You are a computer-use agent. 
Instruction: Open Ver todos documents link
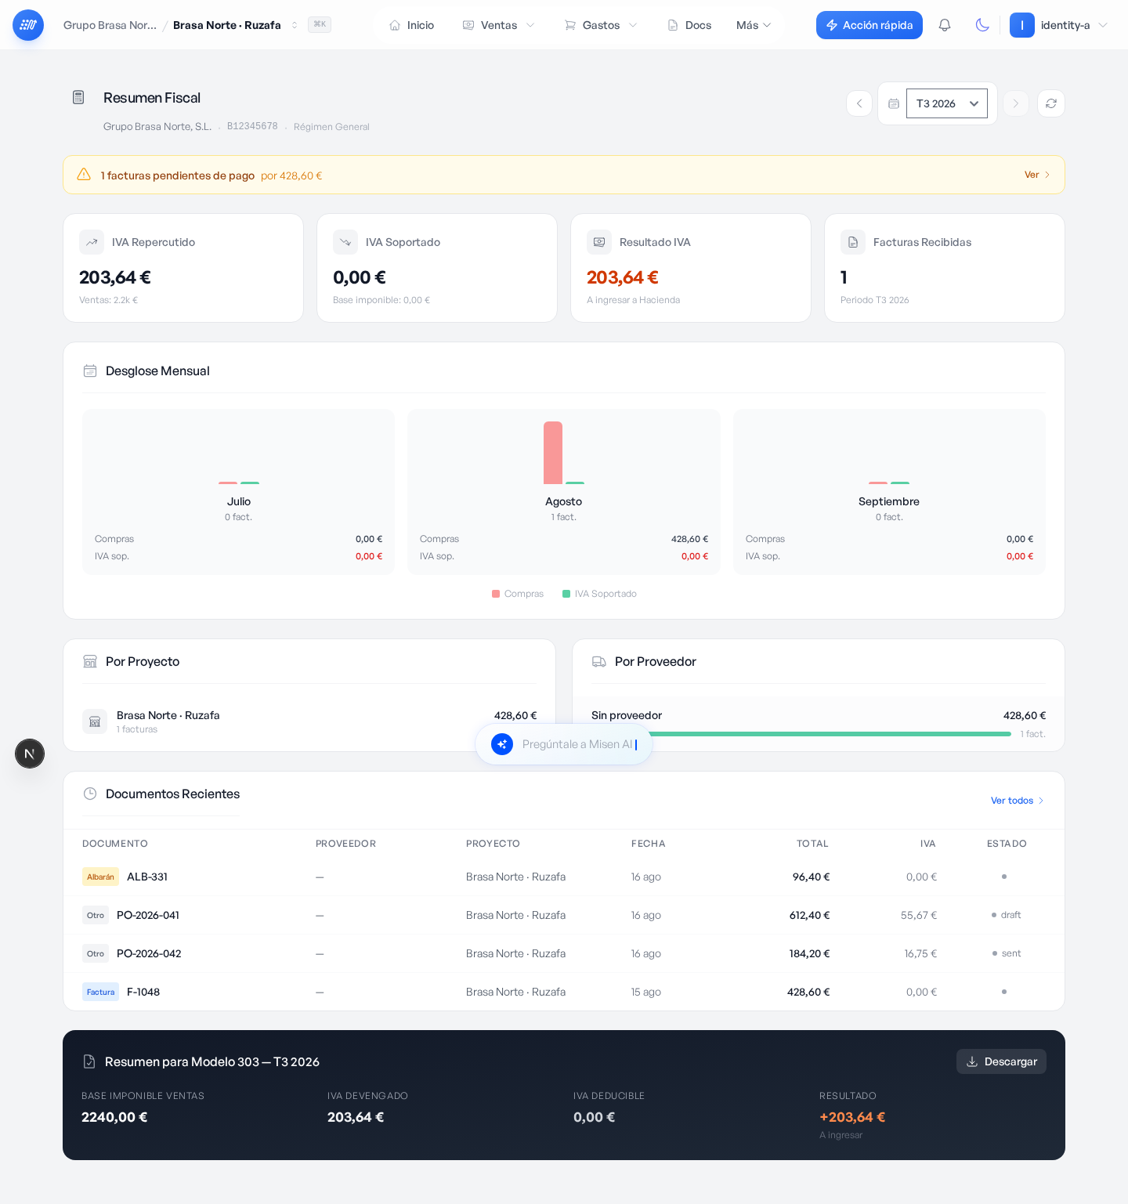[x=1017, y=801]
